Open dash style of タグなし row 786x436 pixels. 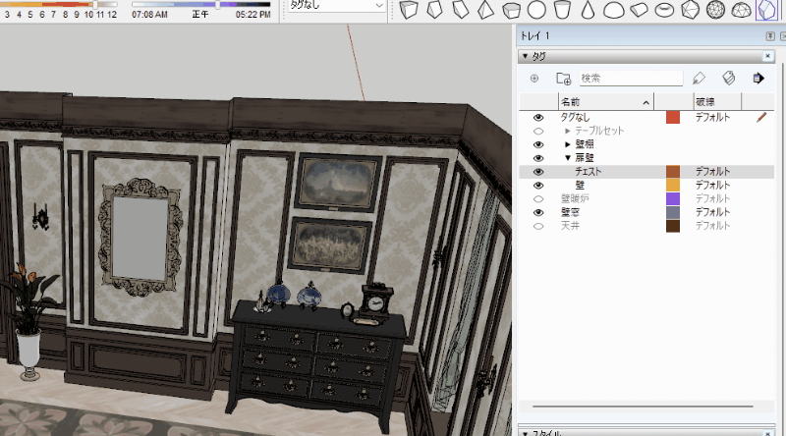(712, 117)
